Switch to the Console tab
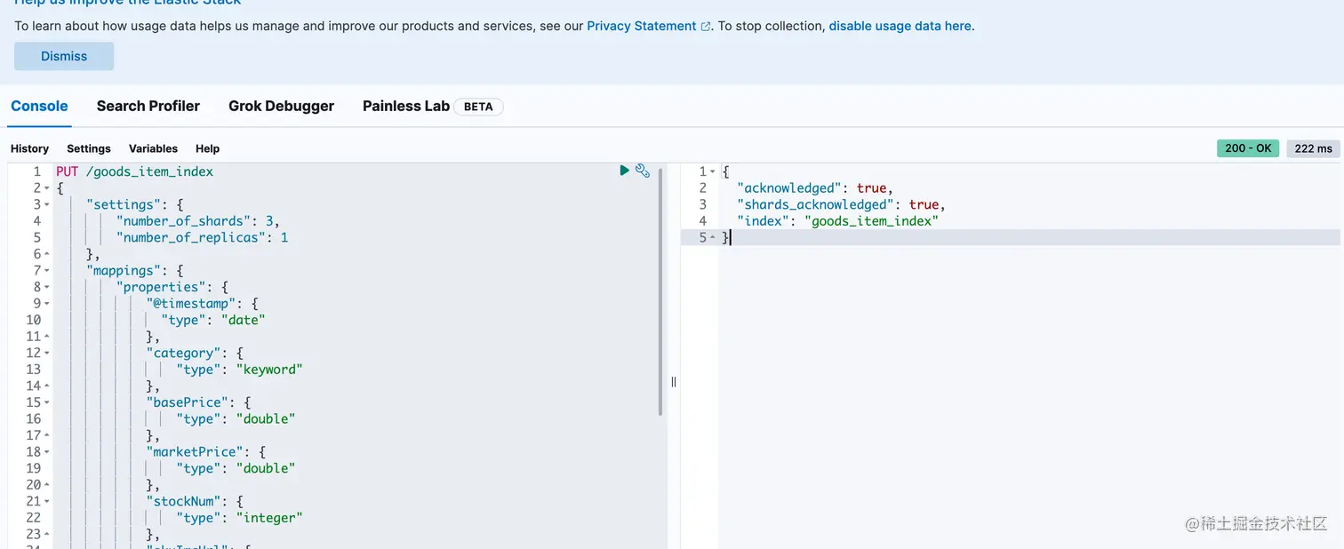 (x=39, y=106)
